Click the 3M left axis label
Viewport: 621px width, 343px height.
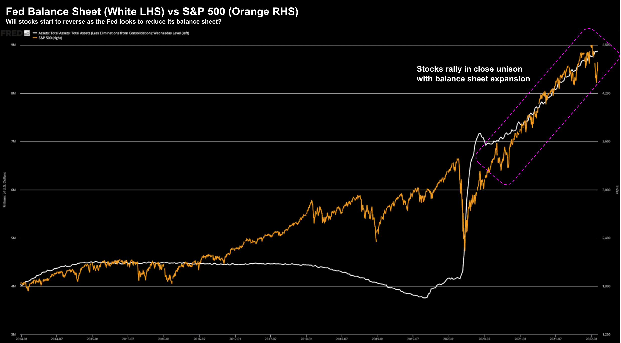tap(13, 334)
